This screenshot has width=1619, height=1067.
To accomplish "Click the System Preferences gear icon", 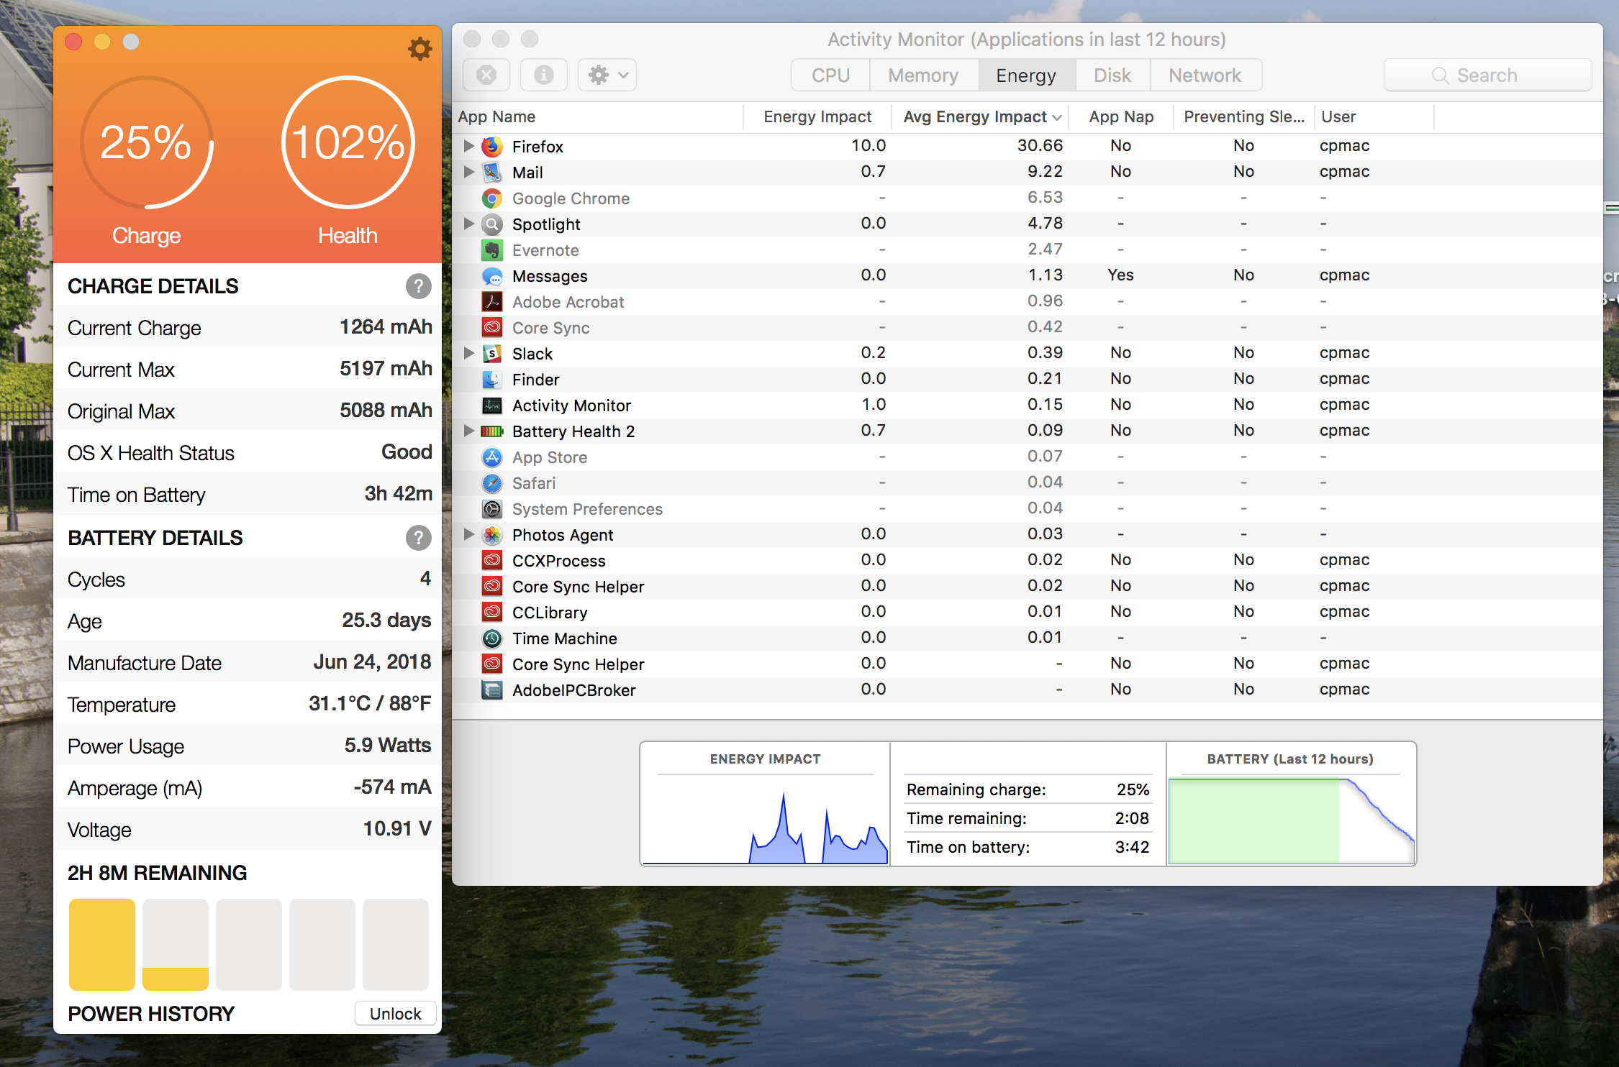I will (x=492, y=509).
